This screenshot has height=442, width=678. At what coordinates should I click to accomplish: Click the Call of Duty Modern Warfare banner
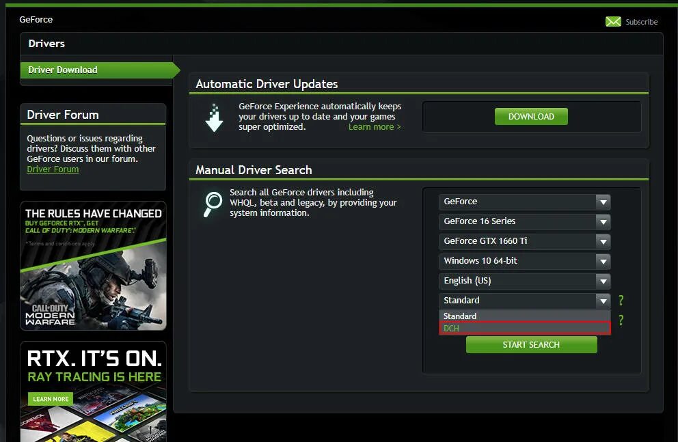(x=94, y=266)
